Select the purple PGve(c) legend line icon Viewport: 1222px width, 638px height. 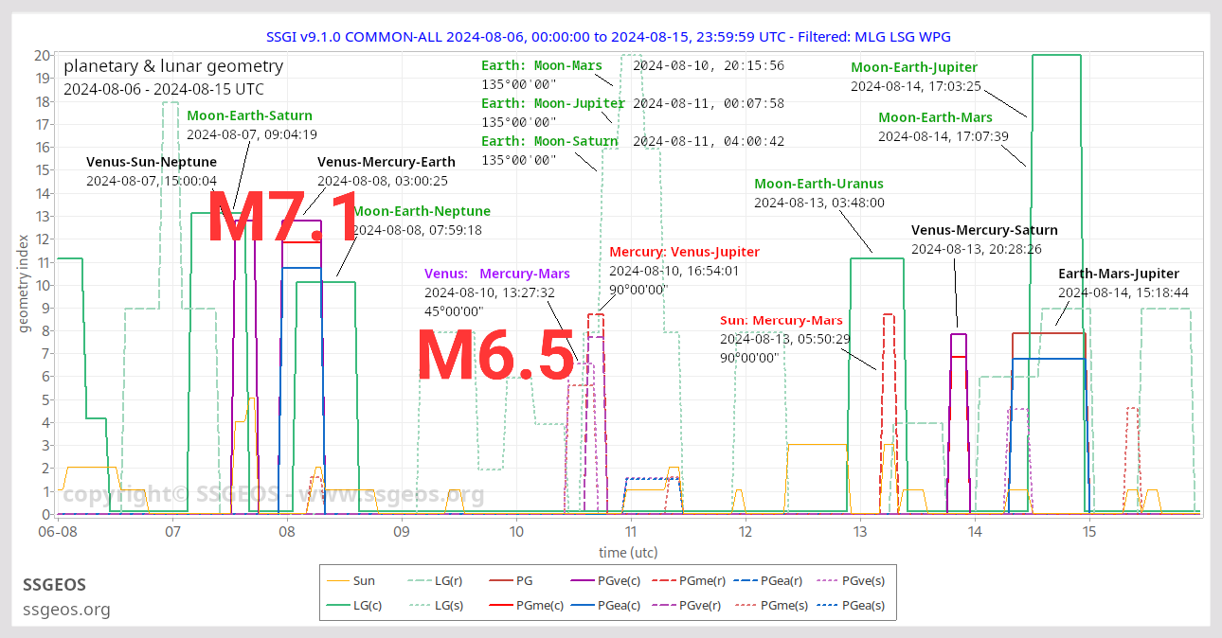[583, 580]
